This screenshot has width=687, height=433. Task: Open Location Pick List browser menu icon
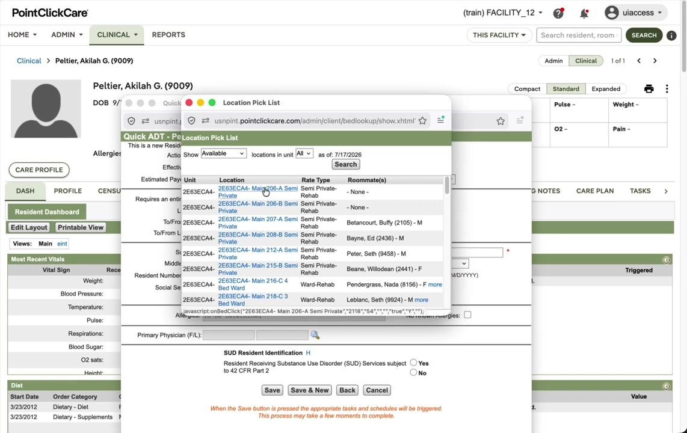pos(440,120)
